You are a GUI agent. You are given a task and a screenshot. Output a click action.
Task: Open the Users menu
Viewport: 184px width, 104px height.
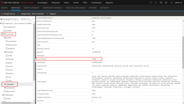click(x=67, y=2)
